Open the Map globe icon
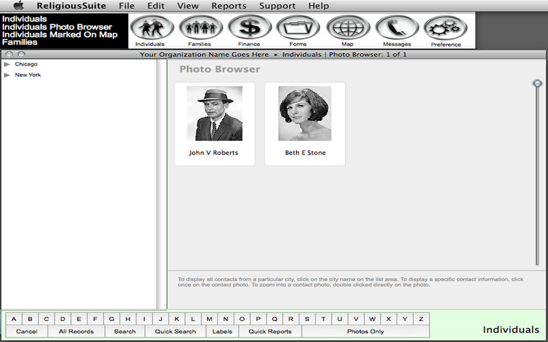Screen dimensions: 548x342 coord(348,27)
